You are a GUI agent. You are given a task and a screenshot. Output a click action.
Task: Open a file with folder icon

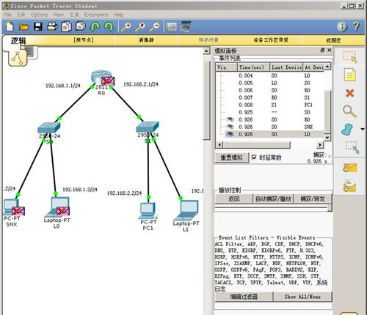click(23, 26)
